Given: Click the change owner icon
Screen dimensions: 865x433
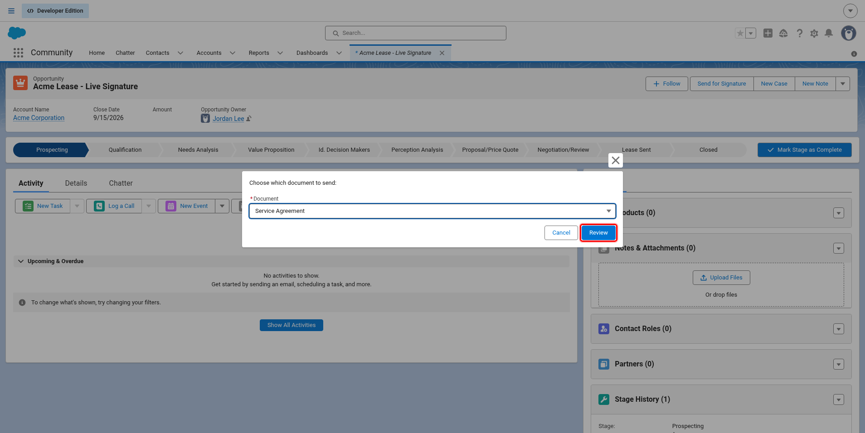Looking at the screenshot, I should (249, 119).
